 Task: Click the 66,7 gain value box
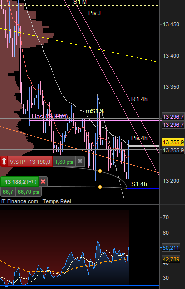coord(8,192)
